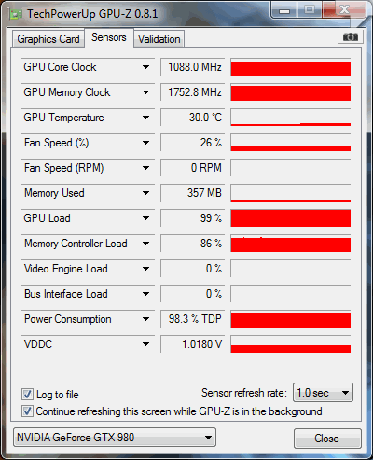Click the GPU Memory Clock value field
Screen dimensions: 373x460
(x=192, y=92)
